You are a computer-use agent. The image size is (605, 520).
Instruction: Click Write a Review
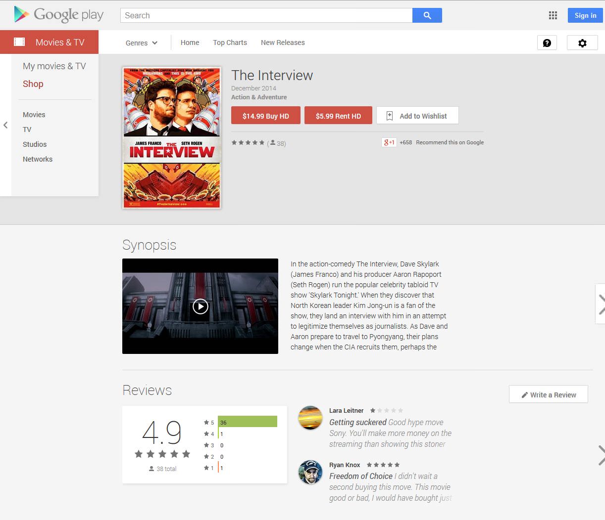549,394
